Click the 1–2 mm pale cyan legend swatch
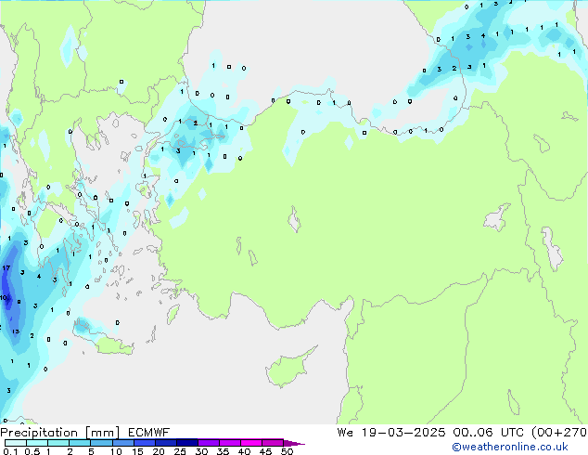 tap(58, 443)
